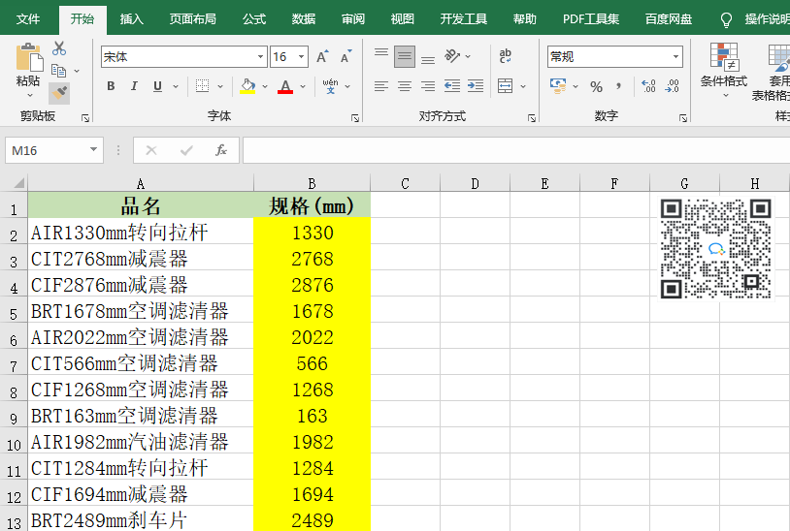Select column B header
The height and width of the screenshot is (531, 790).
tap(312, 183)
